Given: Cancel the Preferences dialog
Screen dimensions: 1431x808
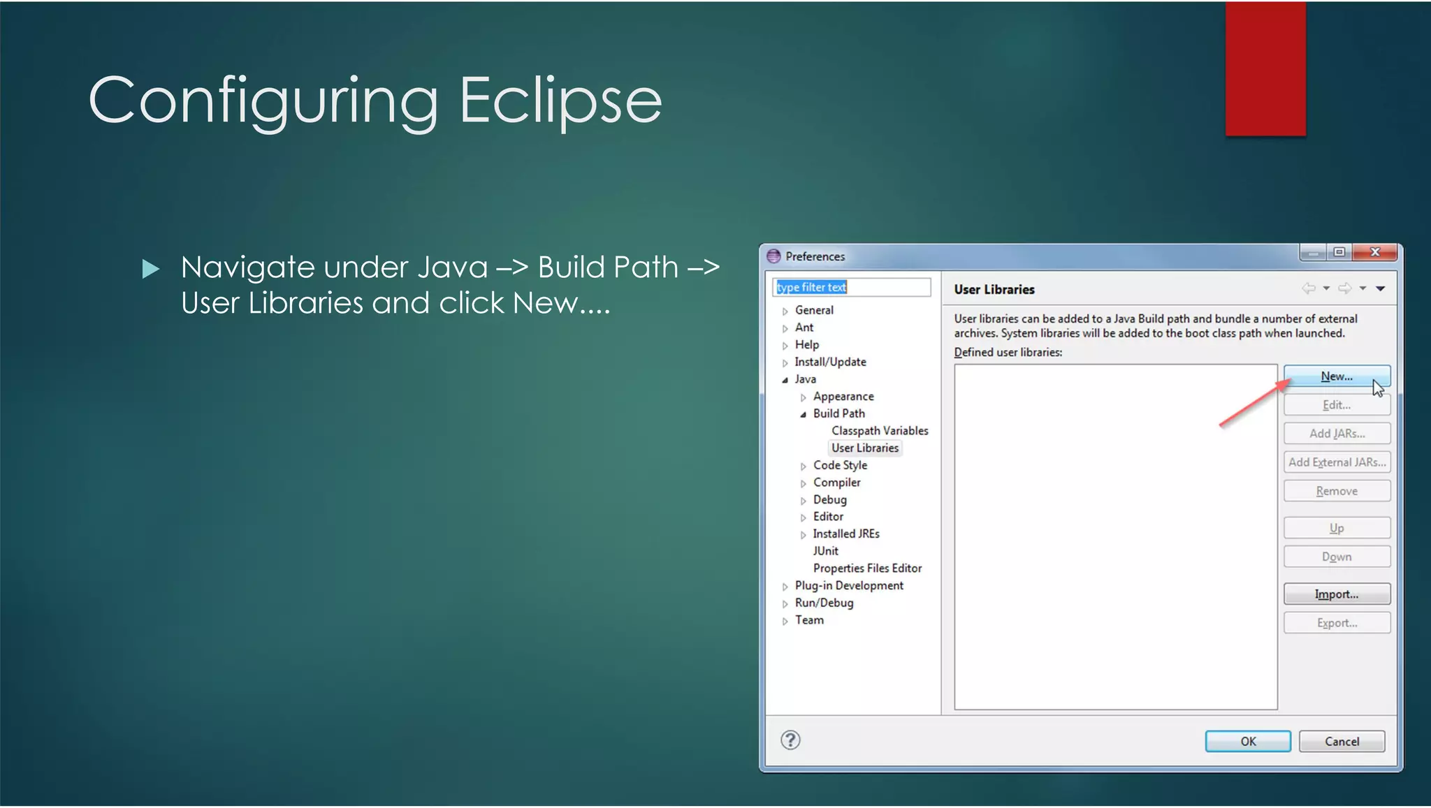Looking at the screenshot, I should click(1342, 742).
